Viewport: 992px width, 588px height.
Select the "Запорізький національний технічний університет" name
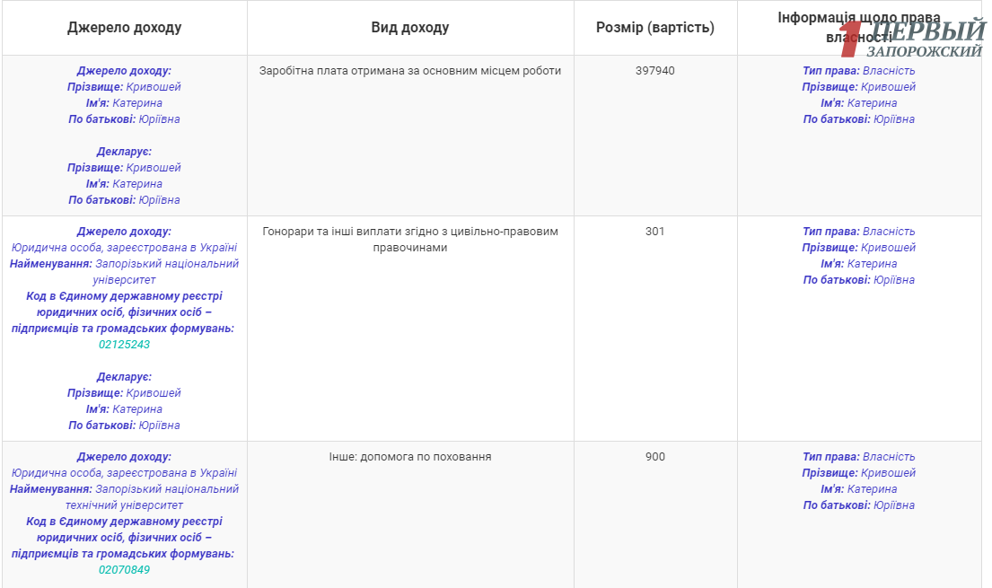(x=124, y=497)
